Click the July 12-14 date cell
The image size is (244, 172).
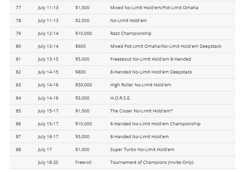pos(48,34)
